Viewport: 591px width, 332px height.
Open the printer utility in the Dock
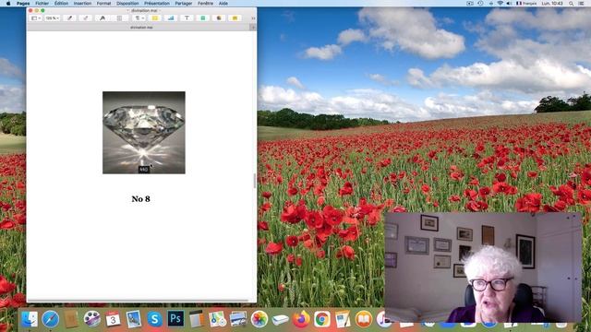(280, 320)
